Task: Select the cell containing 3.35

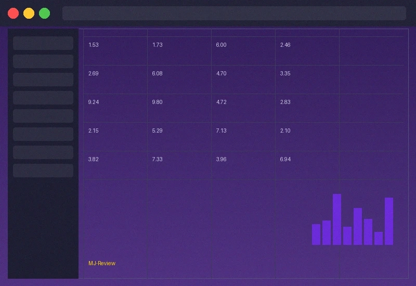Action: [285, 74]
